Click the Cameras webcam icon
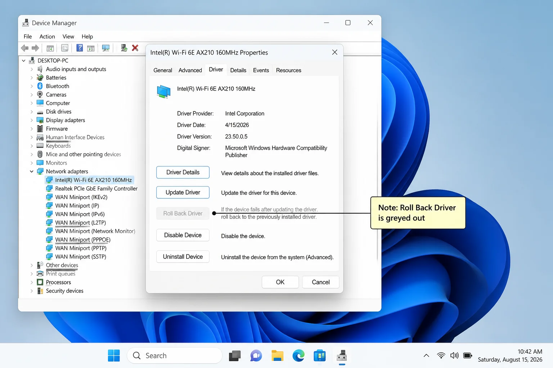 click(x=40, y=95)
